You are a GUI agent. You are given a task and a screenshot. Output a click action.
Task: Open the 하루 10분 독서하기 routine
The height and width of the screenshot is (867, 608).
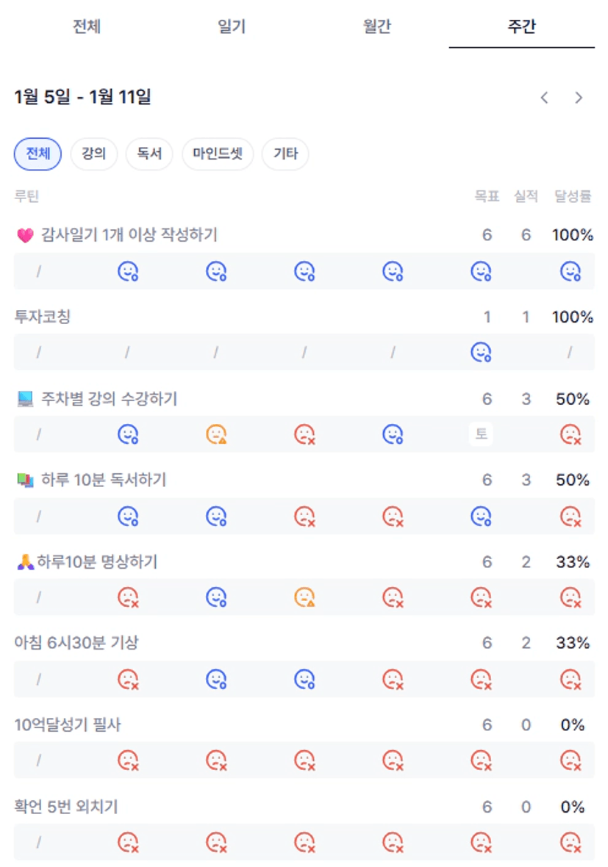[x=104, y=480]
